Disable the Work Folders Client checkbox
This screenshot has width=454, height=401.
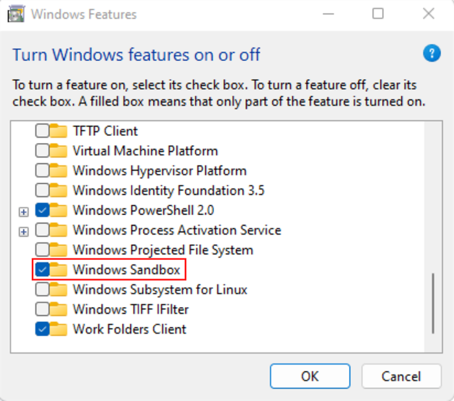coord(42,329)
